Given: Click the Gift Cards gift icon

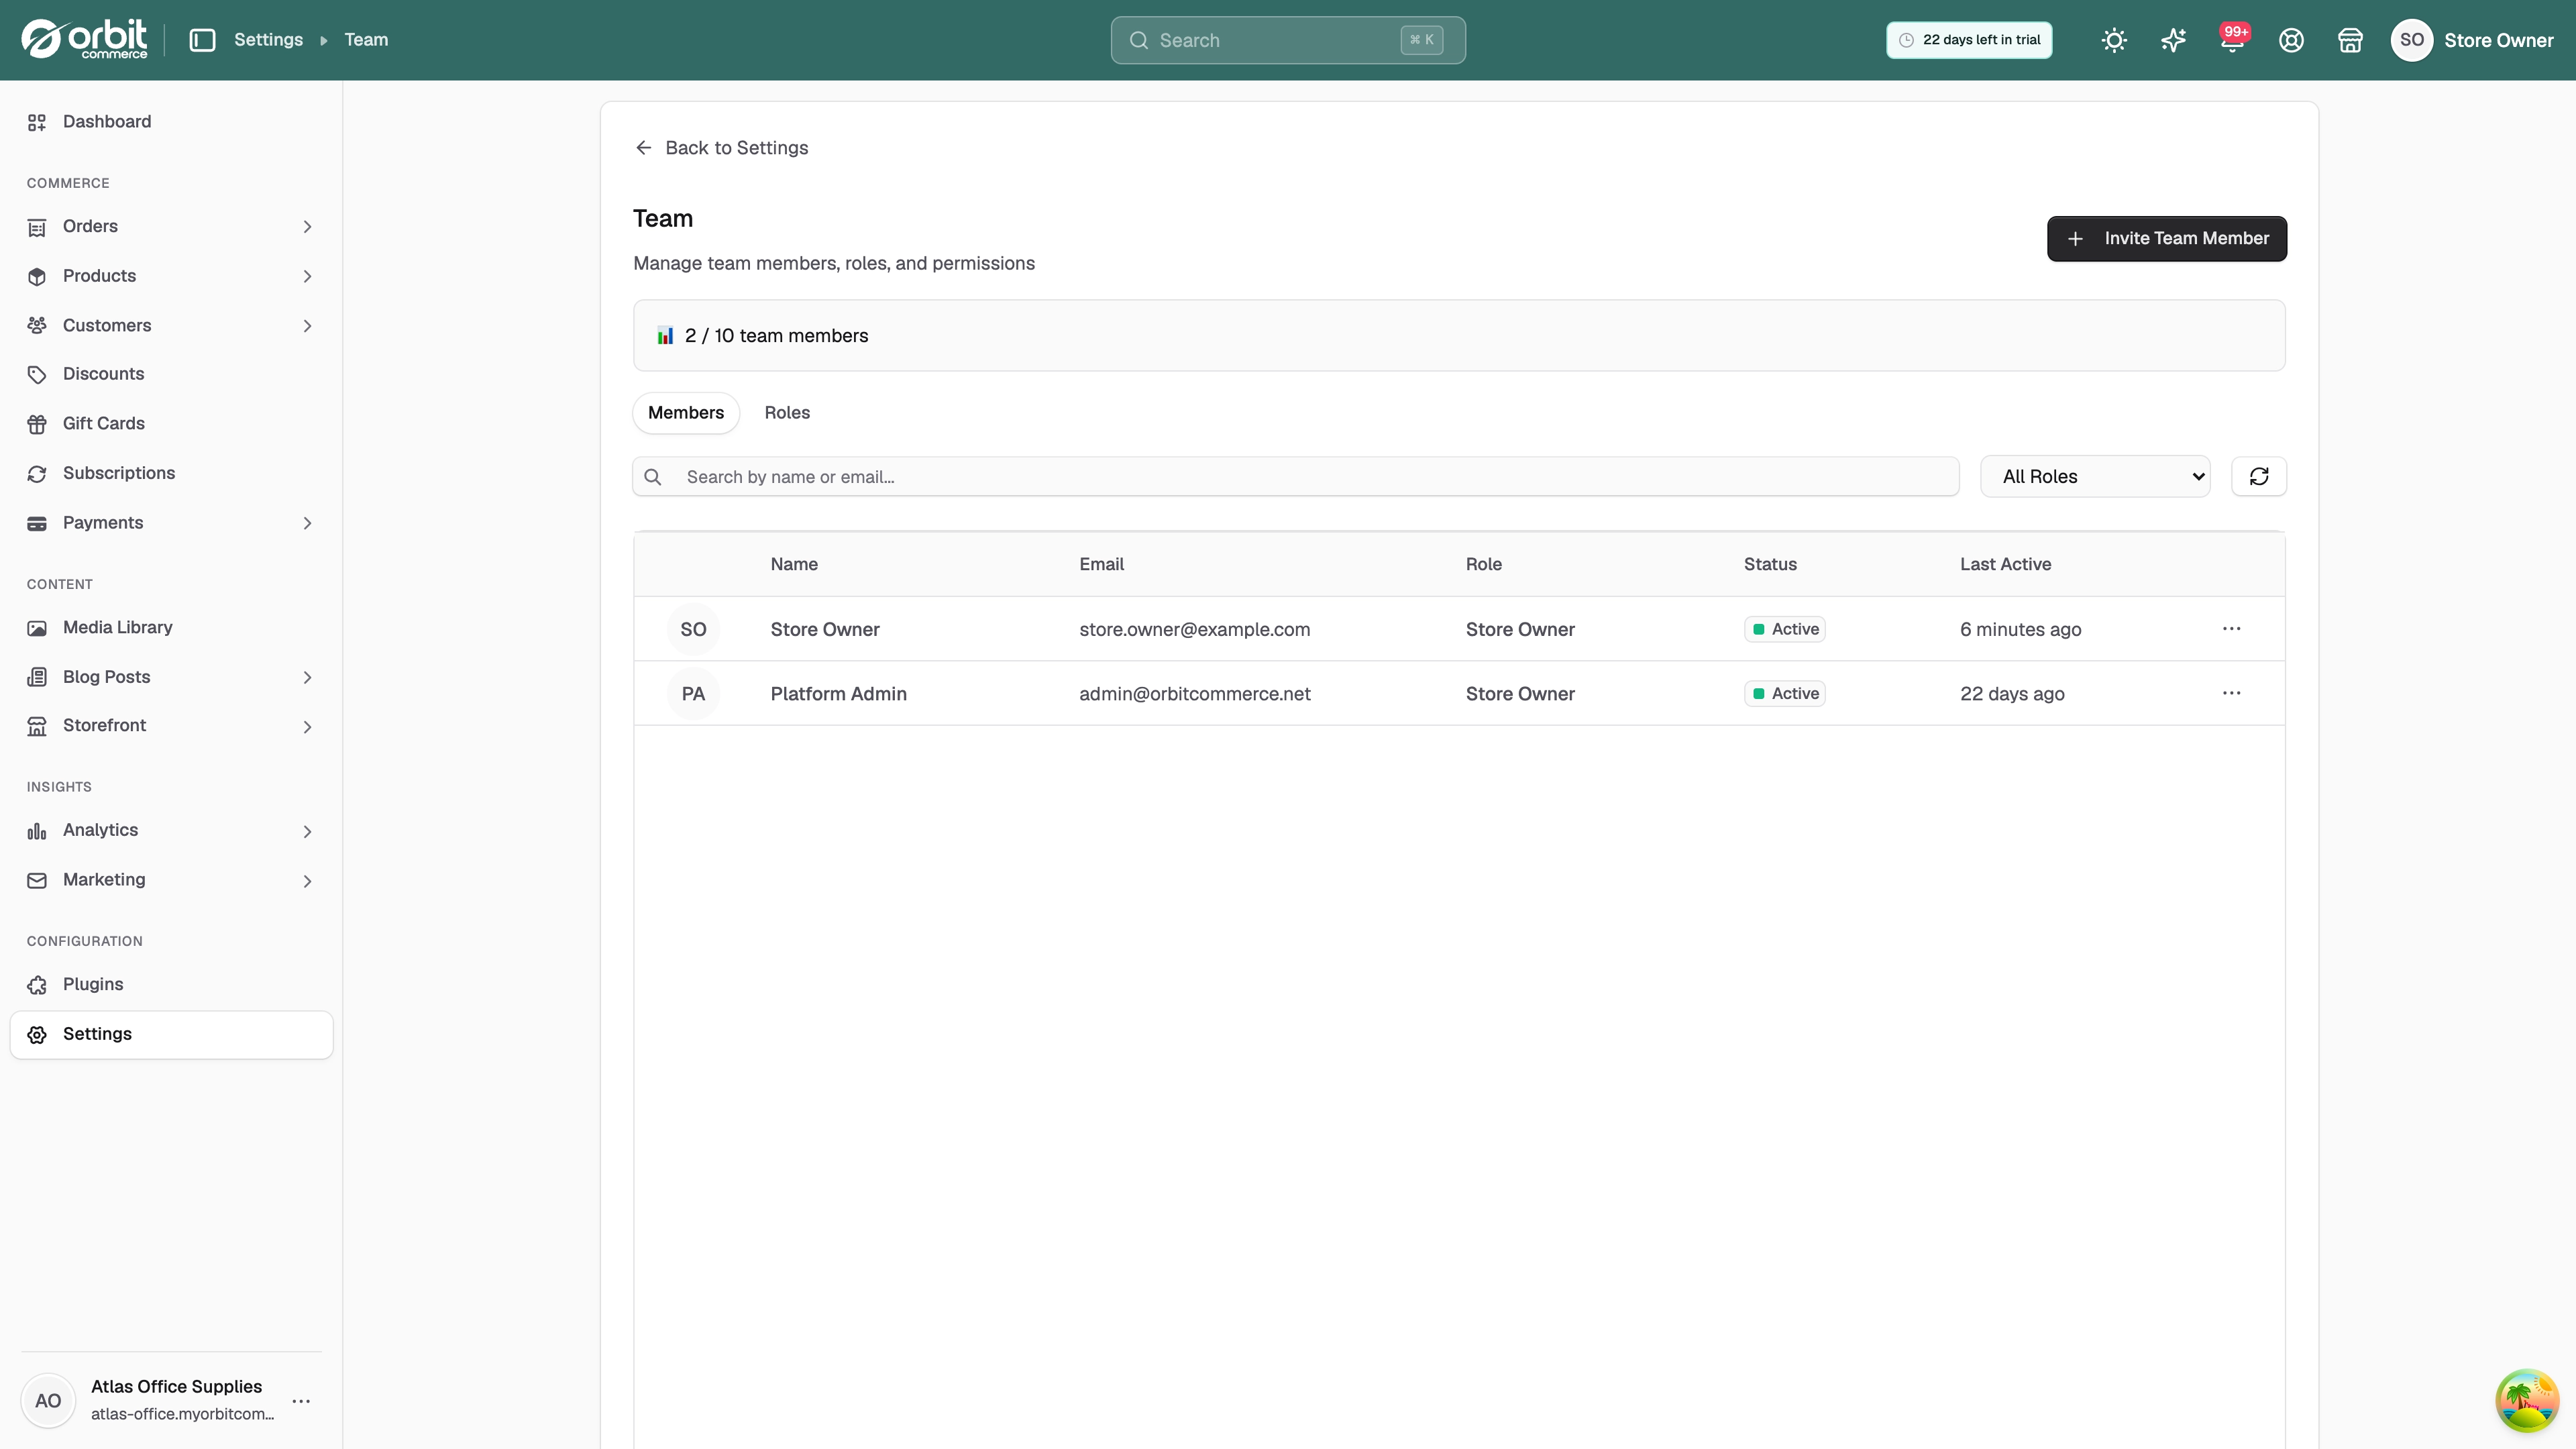Looking at the screenshot, I should point(37,424).
